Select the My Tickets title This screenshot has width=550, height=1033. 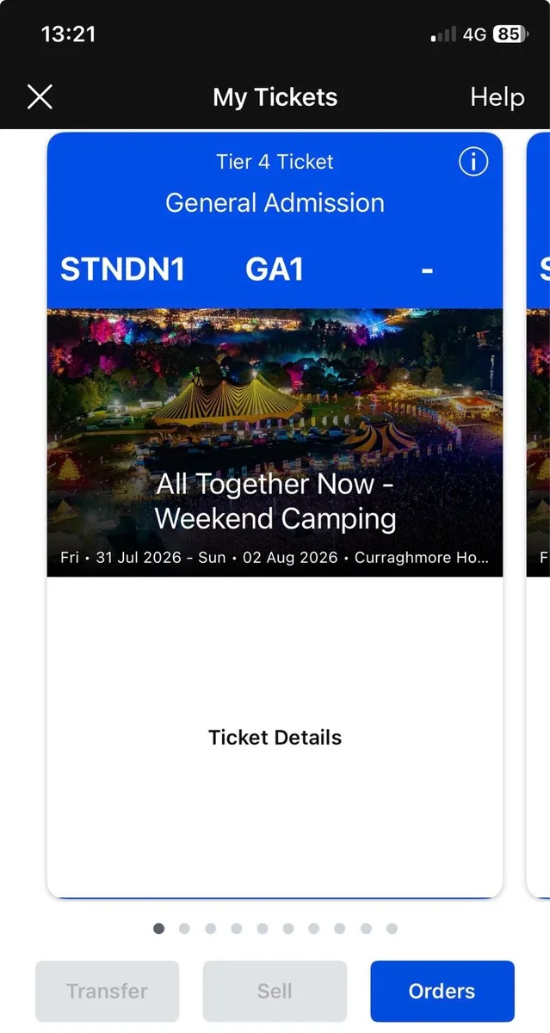(275, 97)
